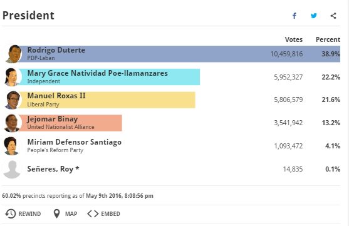The width and height of the screenshot is (349, 226).
Task: Click Grace Poe-Llamanzares' portrait thumbnail
Action: pyautogui.click(x=13, y=77)
